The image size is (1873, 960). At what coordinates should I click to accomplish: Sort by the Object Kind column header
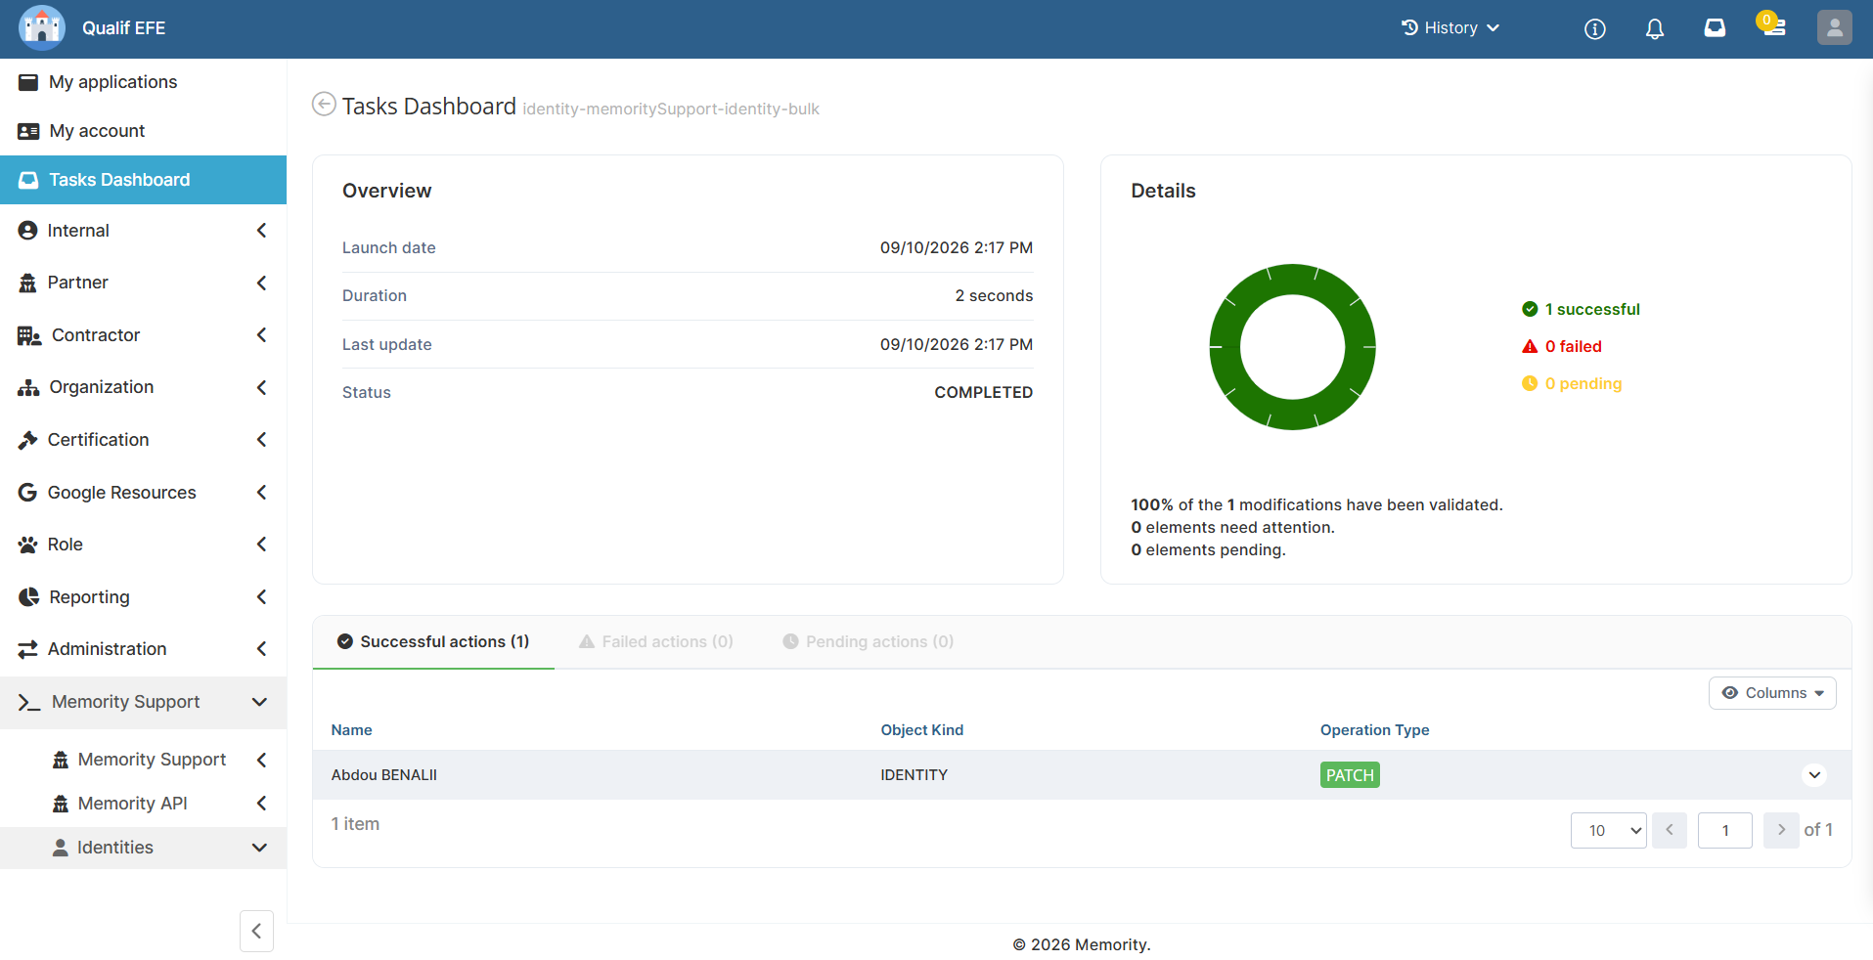(921, 730)
